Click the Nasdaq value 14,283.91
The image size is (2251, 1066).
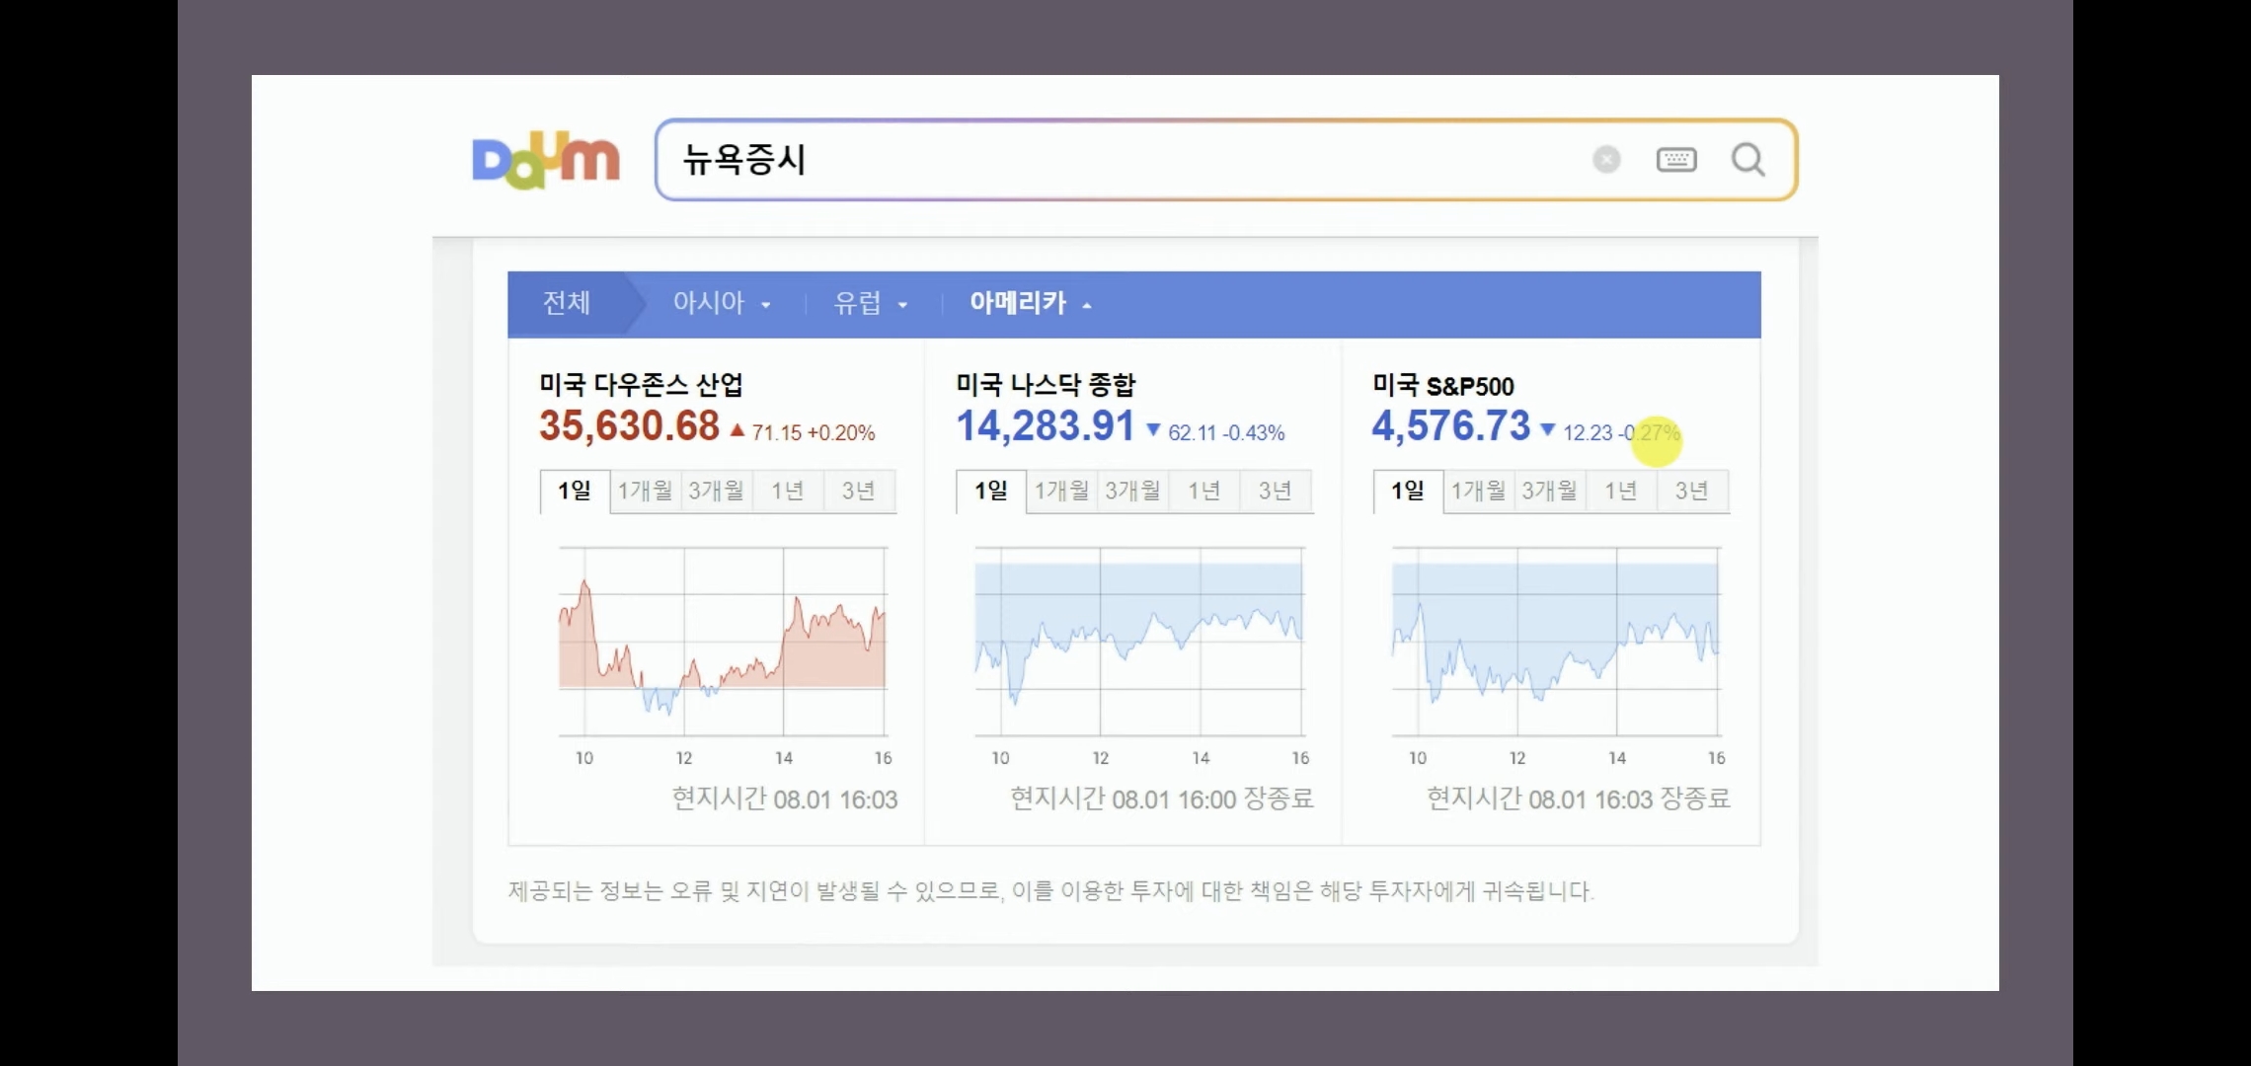point(1046,426)
